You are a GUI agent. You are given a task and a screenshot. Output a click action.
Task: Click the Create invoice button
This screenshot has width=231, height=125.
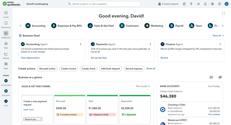[x=69, y=68]
